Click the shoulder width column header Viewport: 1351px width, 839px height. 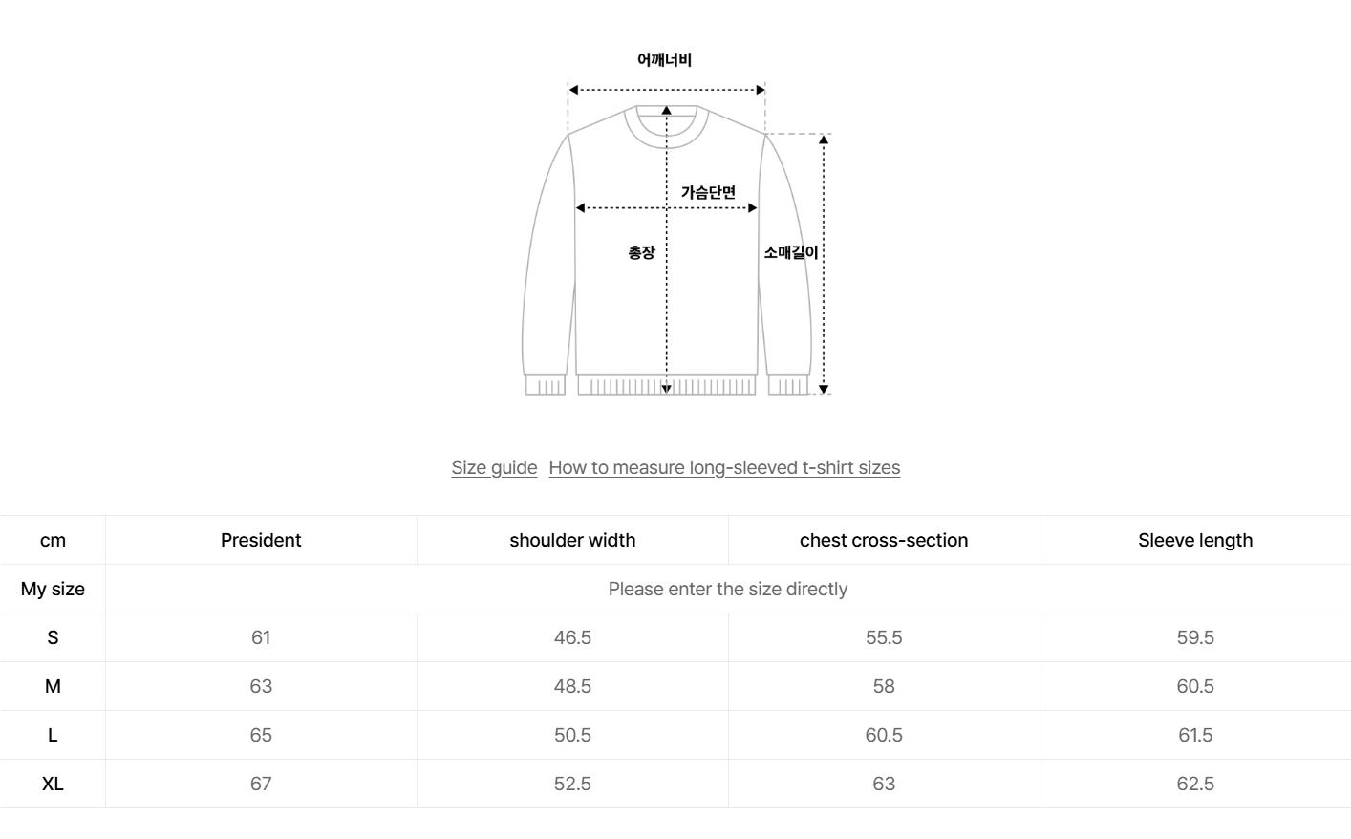[572, 540]
